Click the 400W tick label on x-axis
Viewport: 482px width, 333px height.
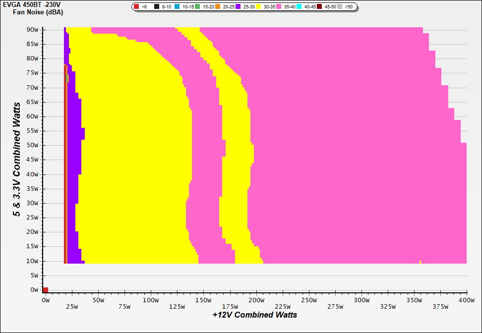coord(466,300)
